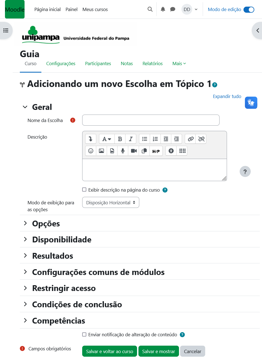Click the insert link icon
This screenshot has height=360, width=262.
(x=191, y=139)
